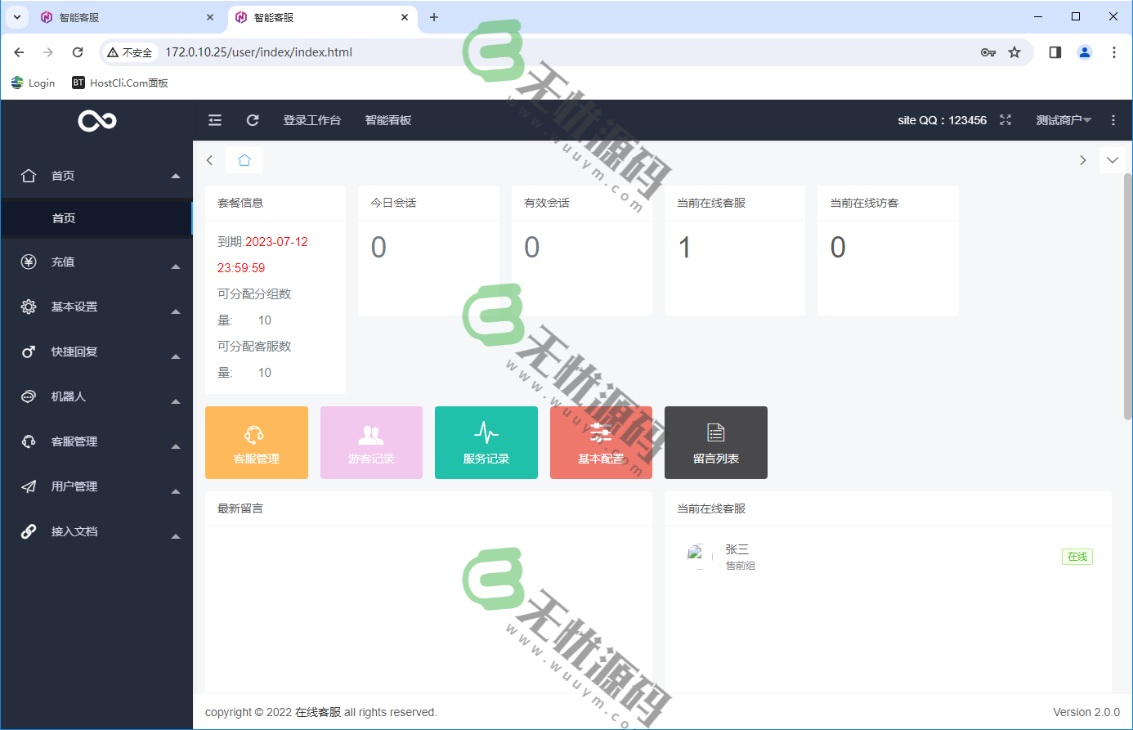Click the 充值 currency icon in sidebar
The height and width of the screenshot is (730, 1133).
coord(29,262)
